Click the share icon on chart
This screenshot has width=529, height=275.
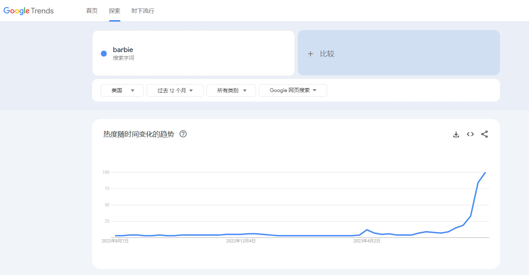click(484, 134)
